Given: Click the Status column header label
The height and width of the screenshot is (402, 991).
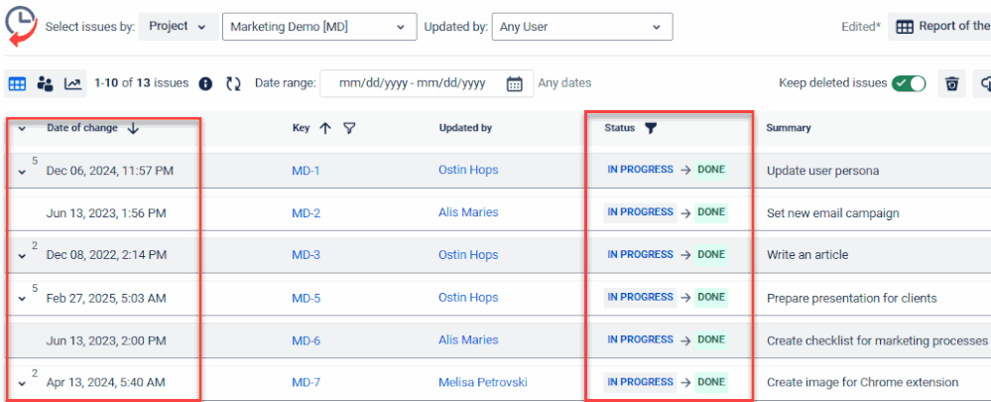Looking at the screenshot, I should pyautogui.click(x=619, y=128).
